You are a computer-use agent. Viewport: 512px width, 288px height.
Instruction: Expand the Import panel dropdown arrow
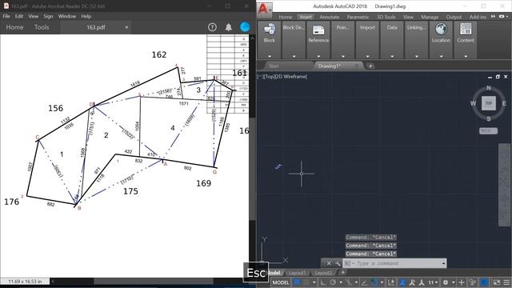click(368, 56)
